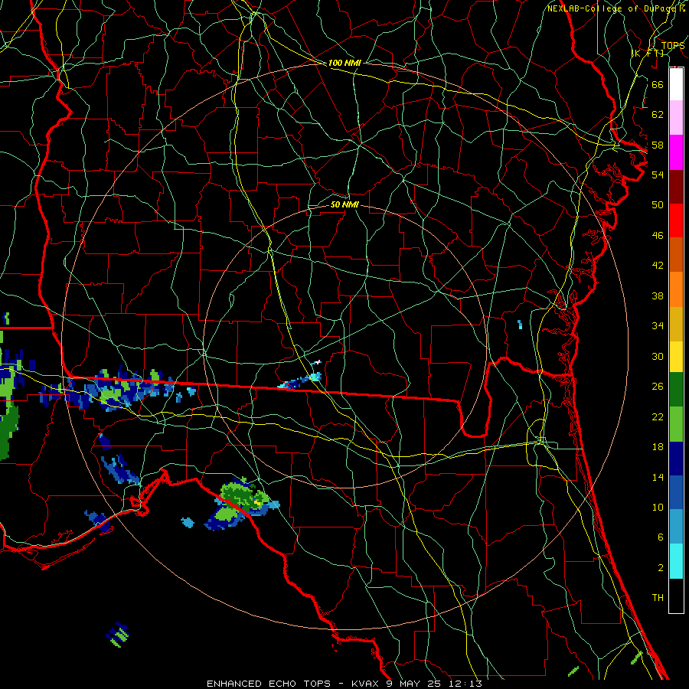The image size is (689, 689).
Task: Click the legend value "50"
Action: [x=658, y=205]
